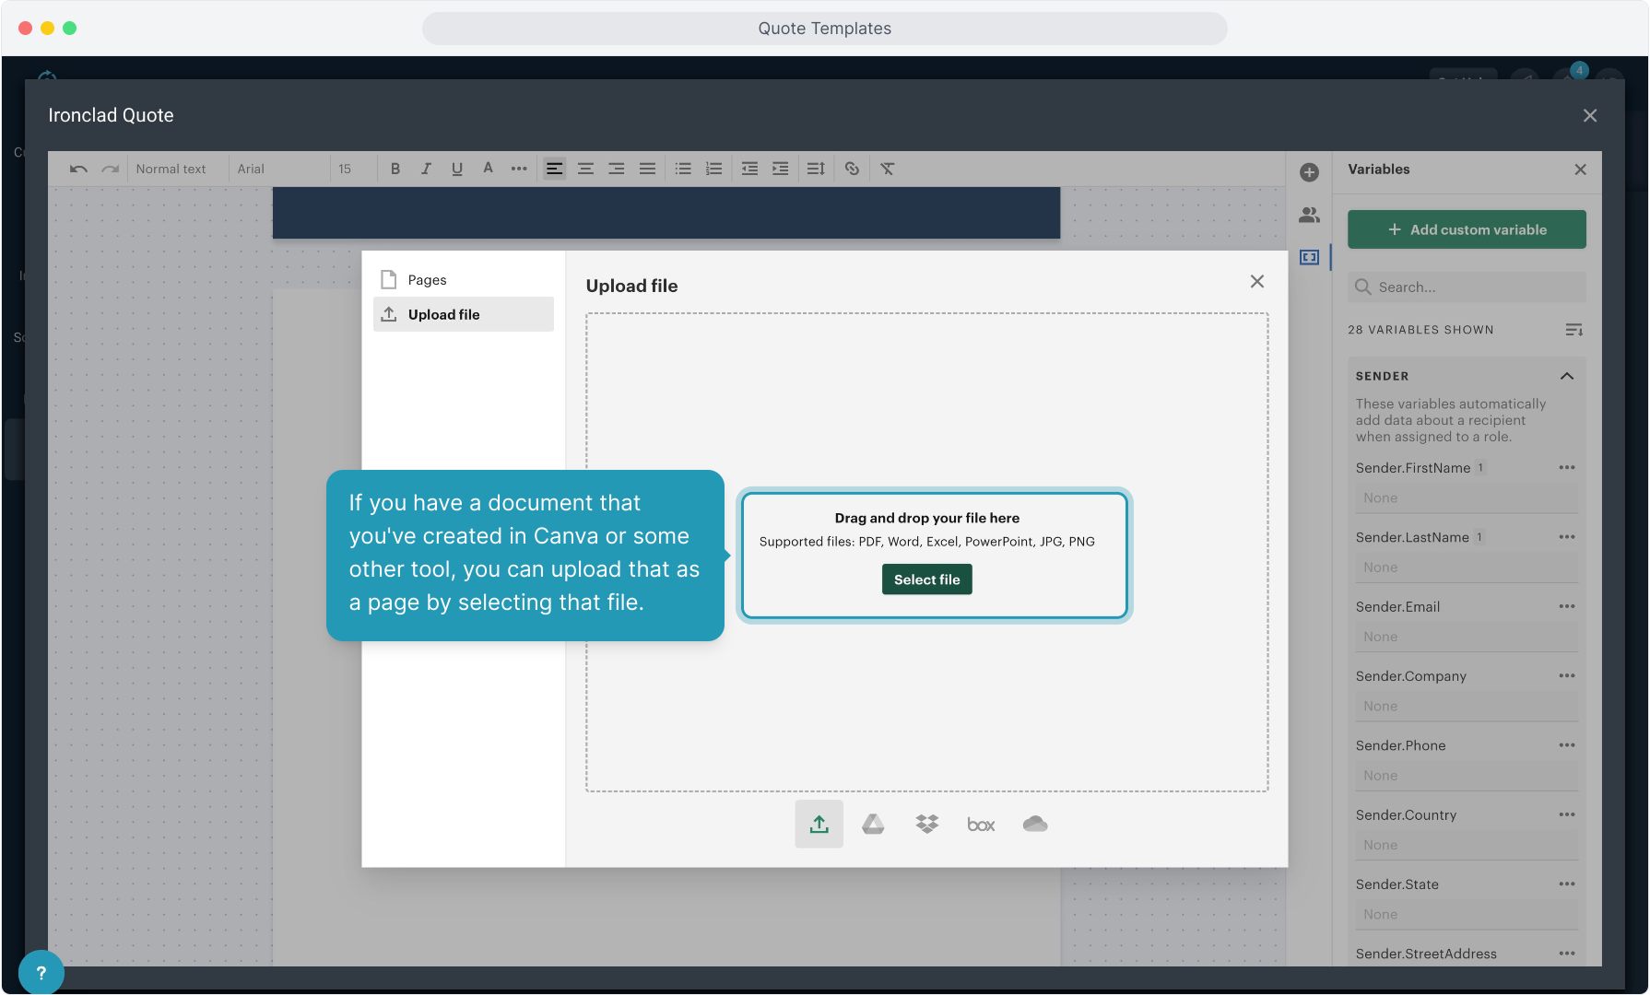Open options for Sender.Country variable
The image size is (1650, 995).
(x=1566, y=814)
